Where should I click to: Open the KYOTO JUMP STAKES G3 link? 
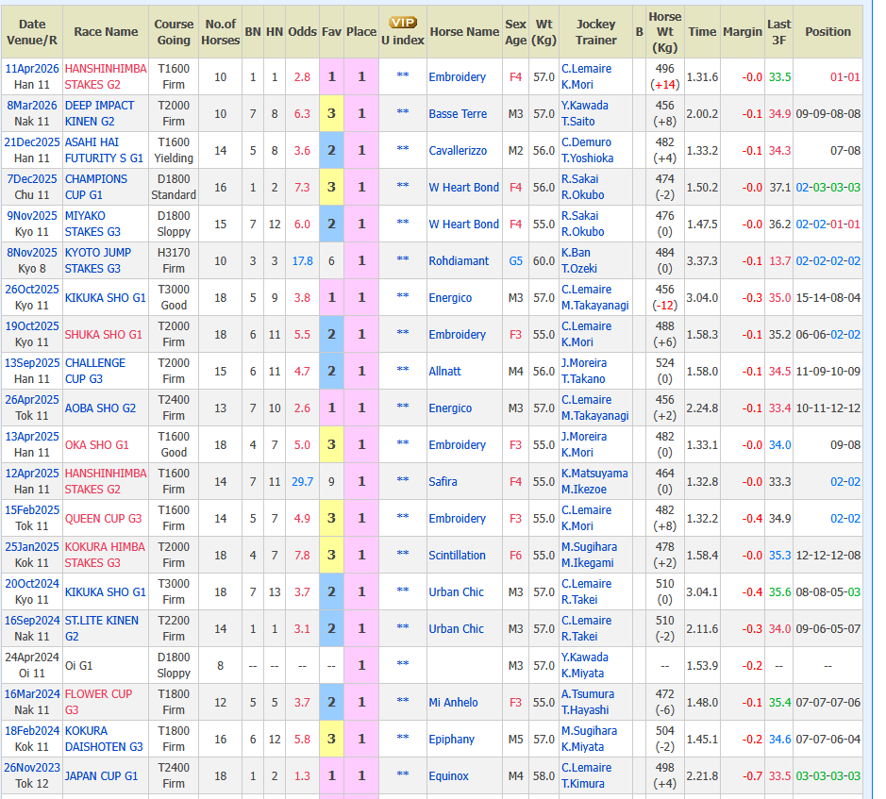point(98,260)
